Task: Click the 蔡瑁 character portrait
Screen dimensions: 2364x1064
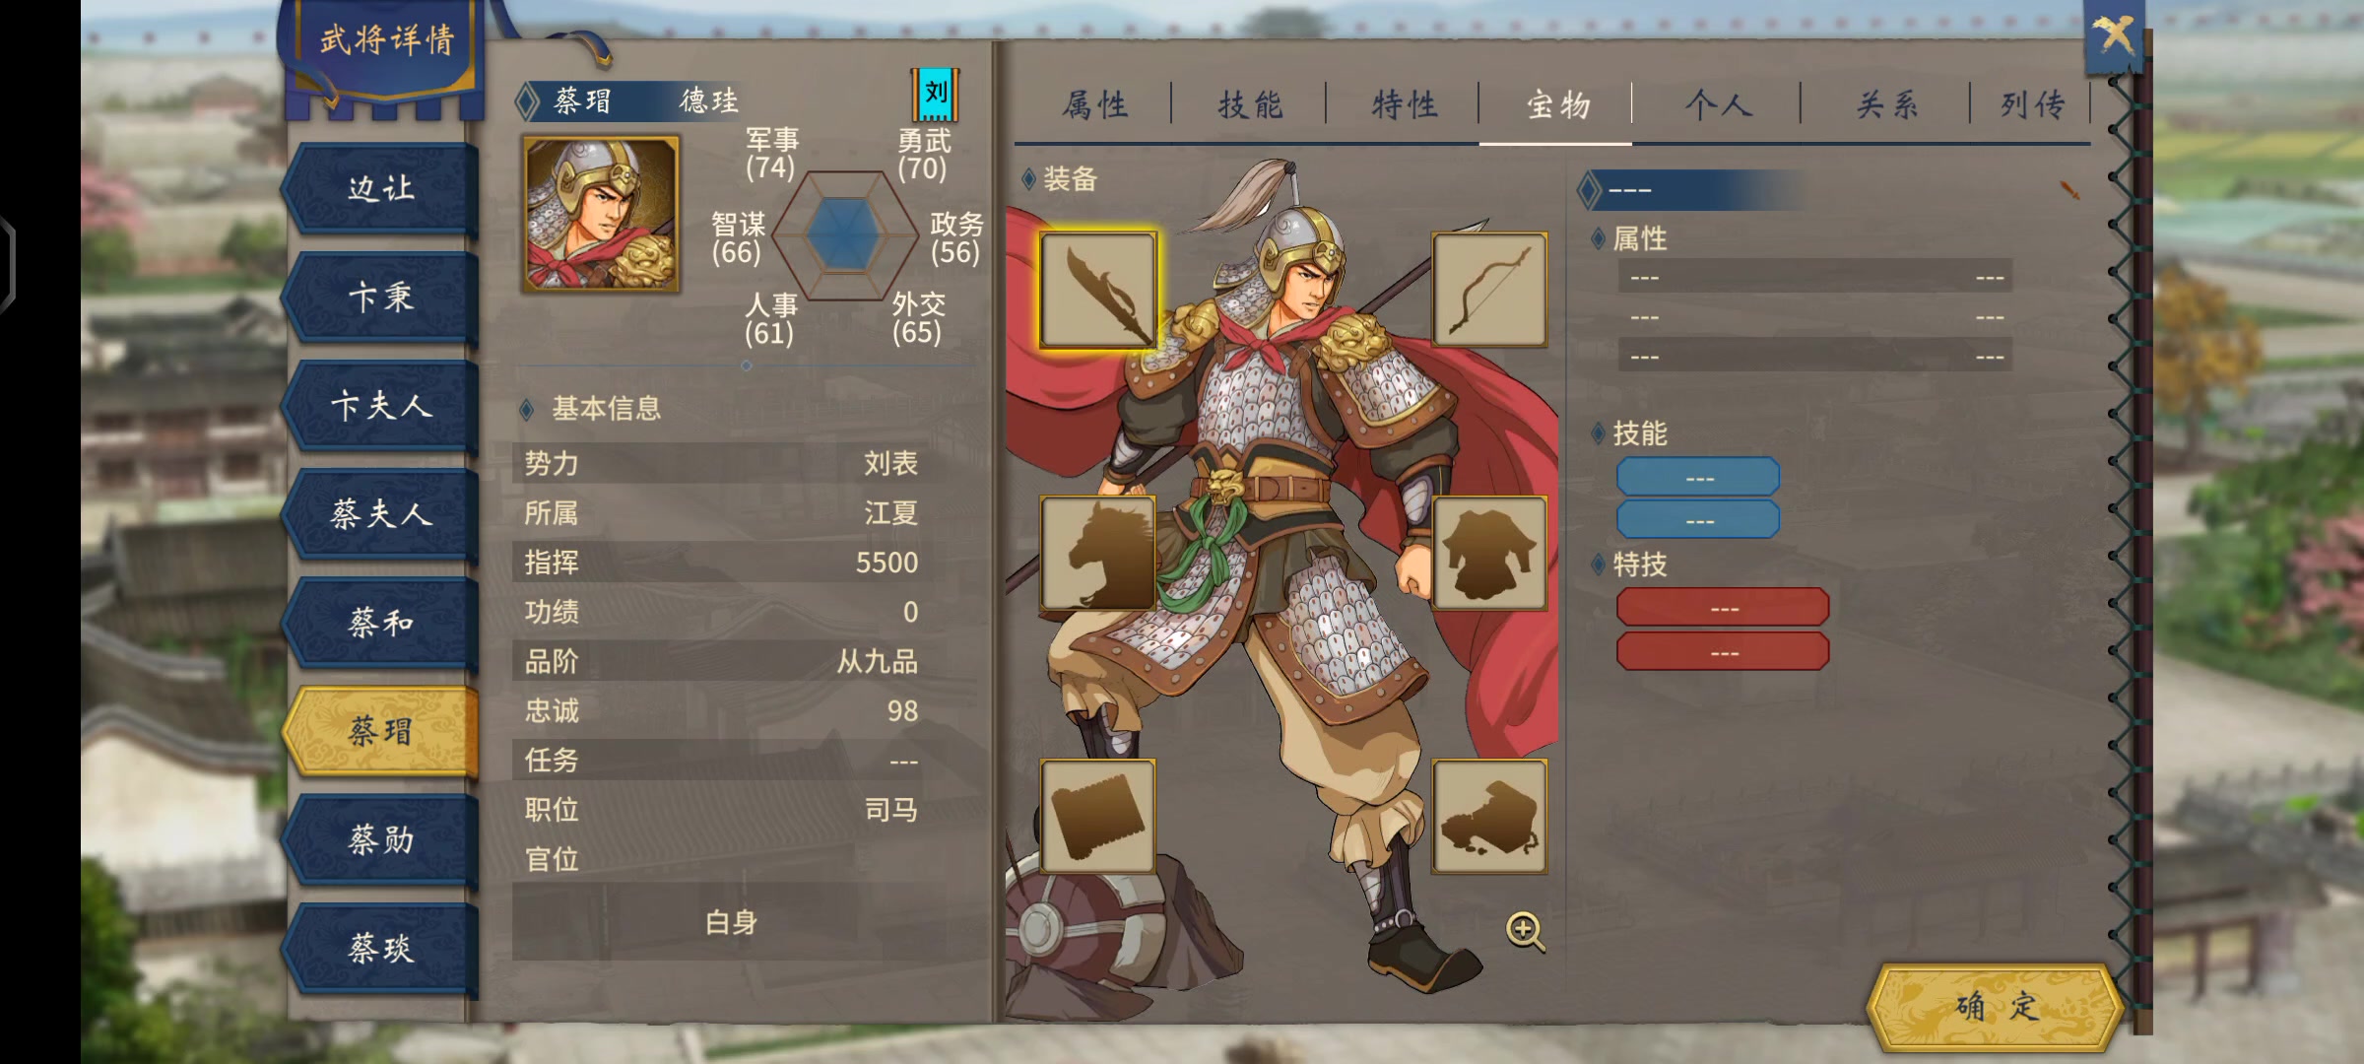Action: click(601, 214)
